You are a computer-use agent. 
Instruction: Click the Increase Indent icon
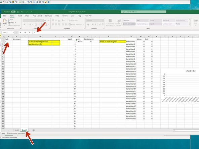(66, 24)
